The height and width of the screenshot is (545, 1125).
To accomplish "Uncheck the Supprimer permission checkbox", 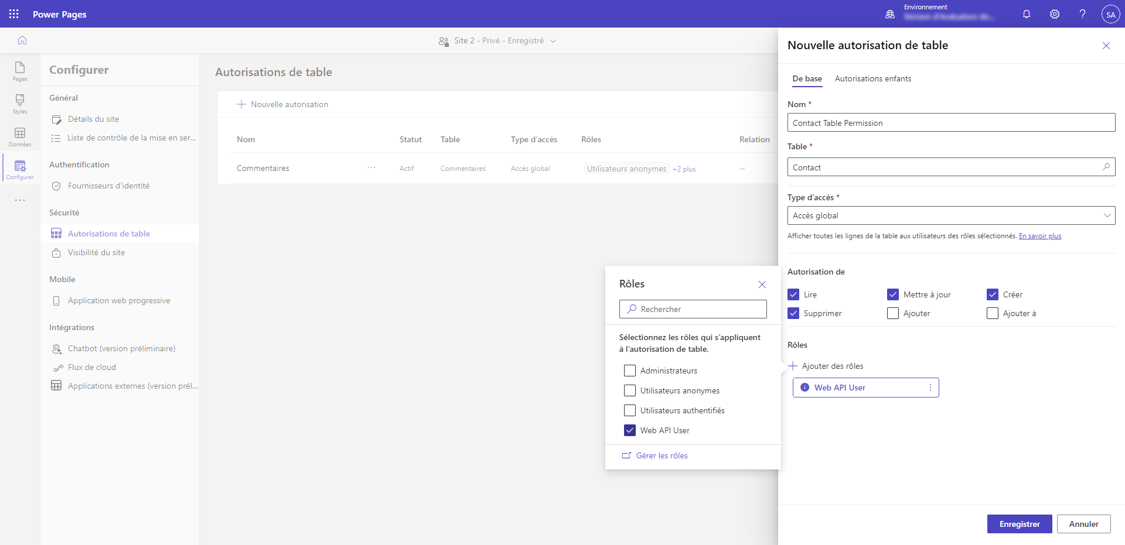I will pos(793,313).
